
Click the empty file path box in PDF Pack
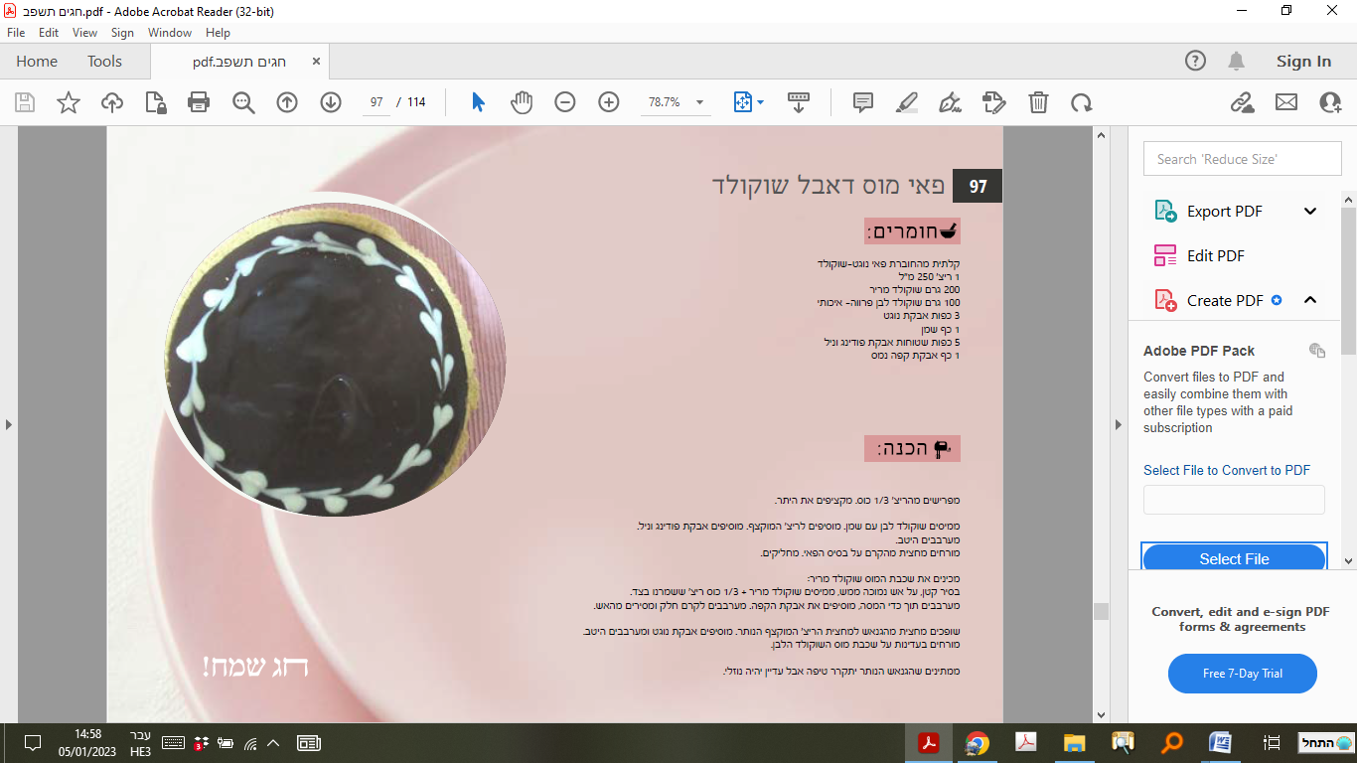point(1234,500)
